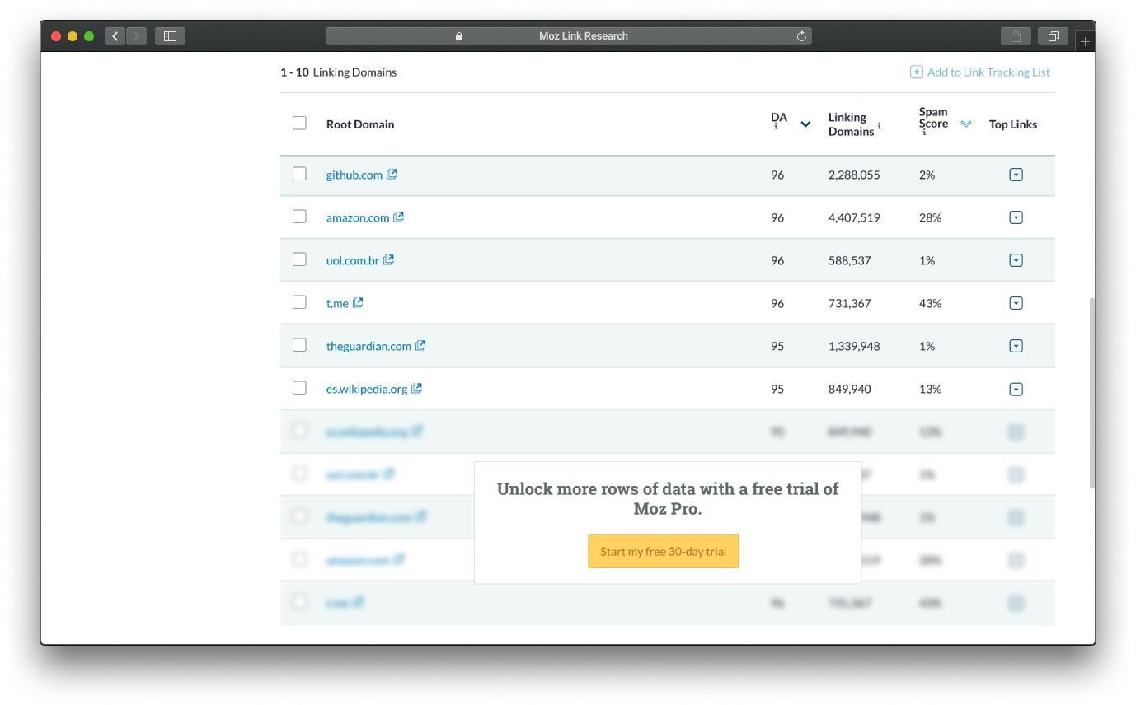Toggle the Safari sidebar button
1136x705 pixels.
coord(170,36)
